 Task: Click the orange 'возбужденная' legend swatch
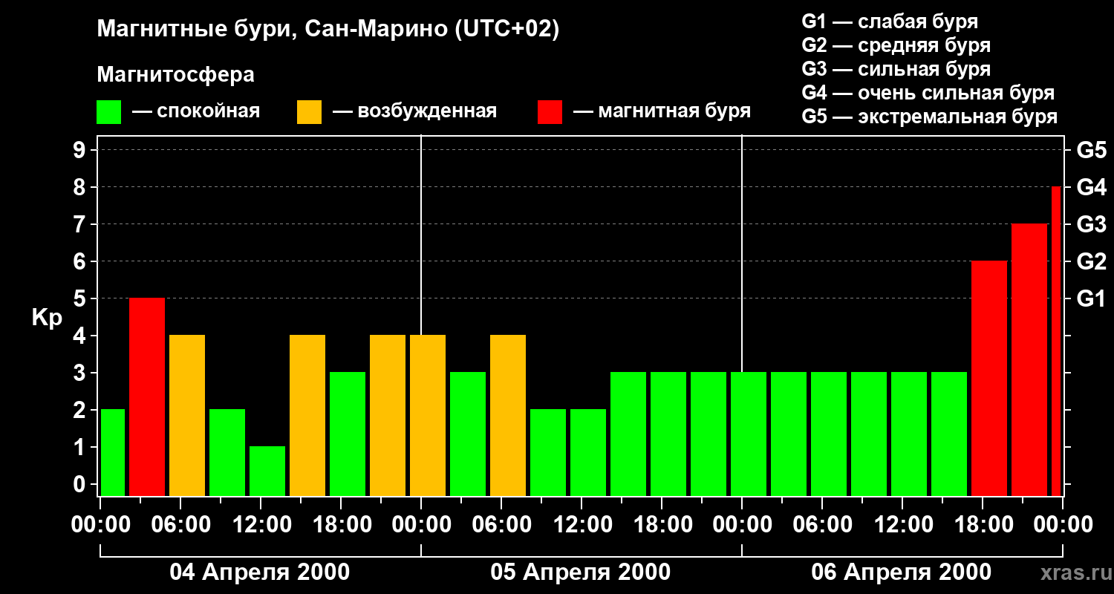coord(309,112)
